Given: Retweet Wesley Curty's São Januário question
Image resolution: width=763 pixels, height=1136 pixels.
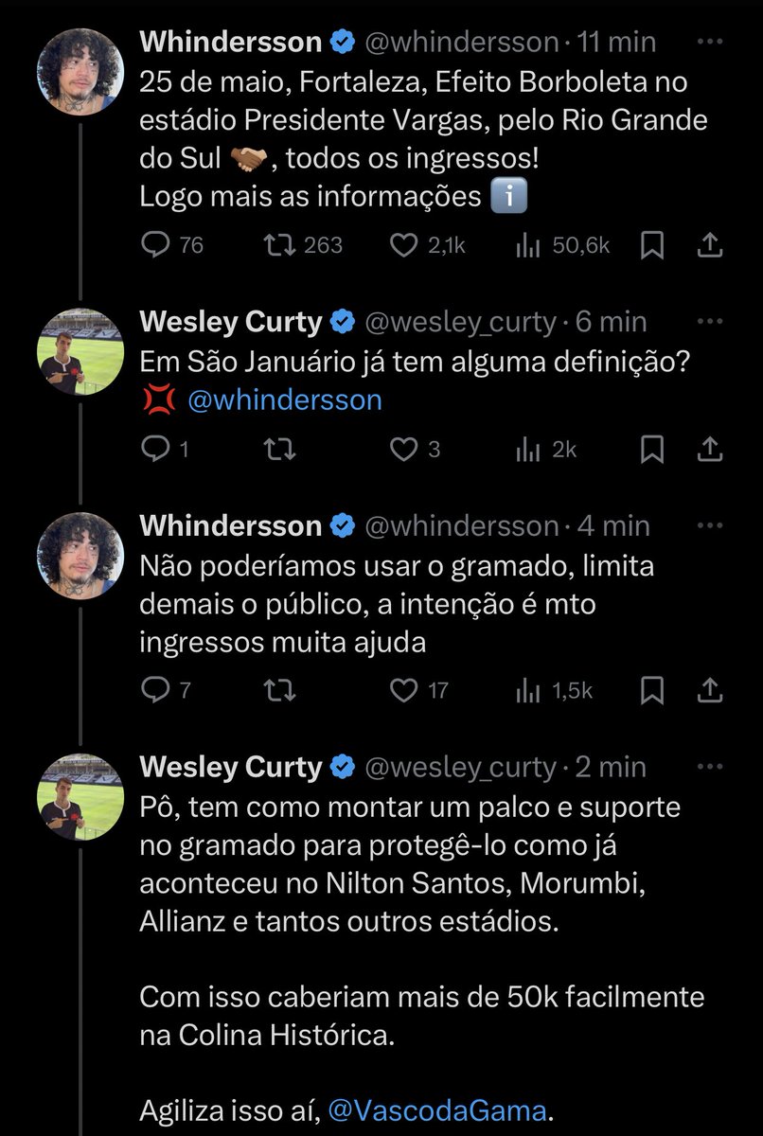Looking at the screenshot, I should point(279,450).
